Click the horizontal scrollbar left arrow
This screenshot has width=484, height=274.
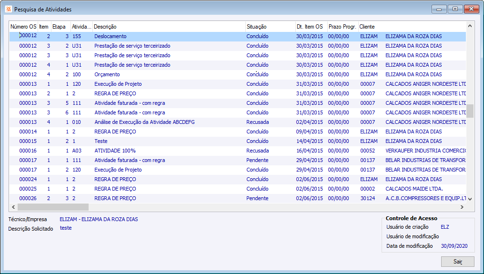[x=13, y=207]
